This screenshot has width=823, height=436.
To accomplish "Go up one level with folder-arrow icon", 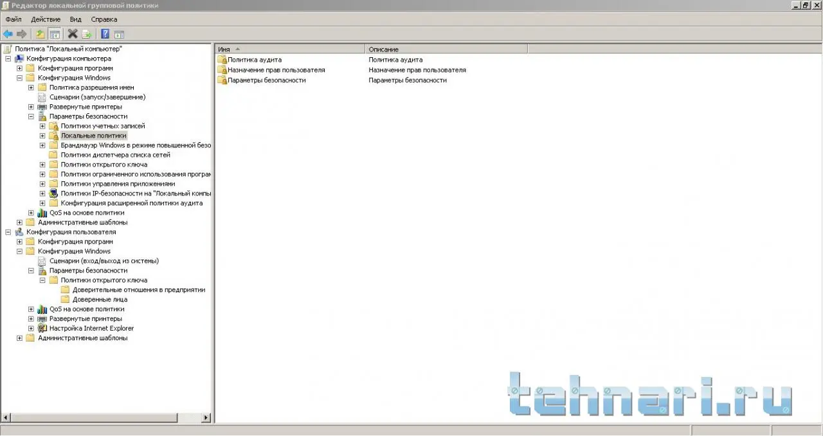I will 41,34.
